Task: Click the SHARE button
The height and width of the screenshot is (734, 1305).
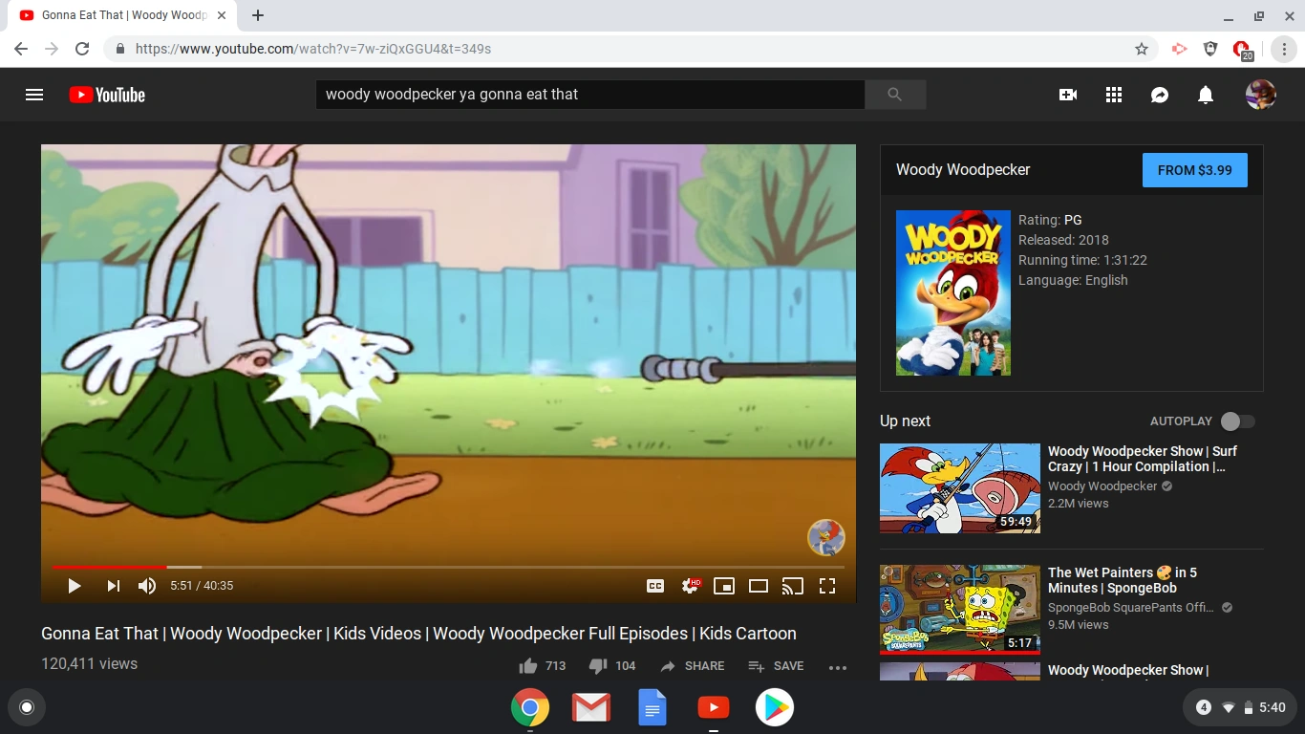Action: click(692, 665)
